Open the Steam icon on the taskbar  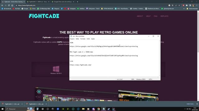point(109,109)
